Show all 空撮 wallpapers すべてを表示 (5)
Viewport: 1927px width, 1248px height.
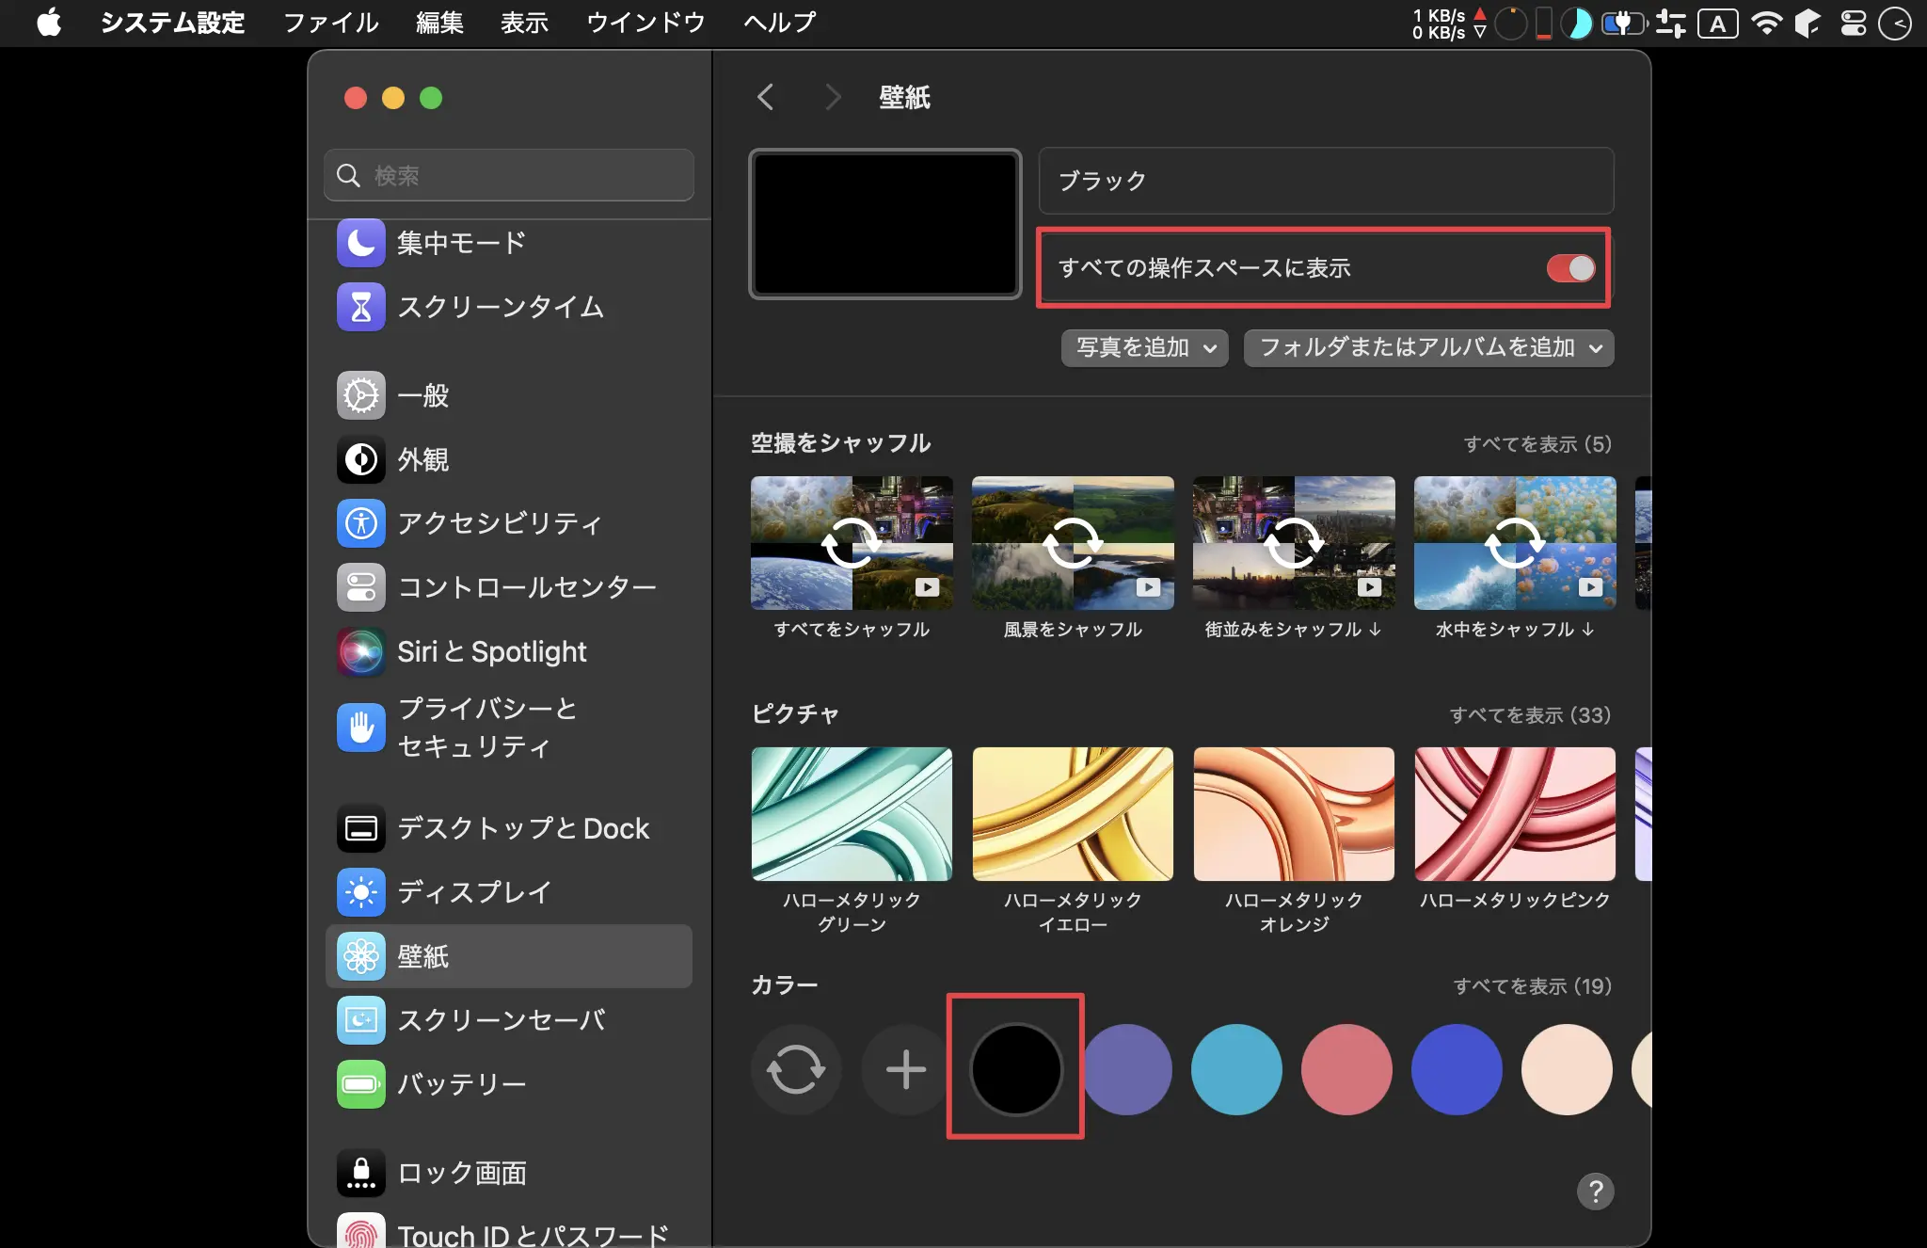click(x=1537, y=444)
